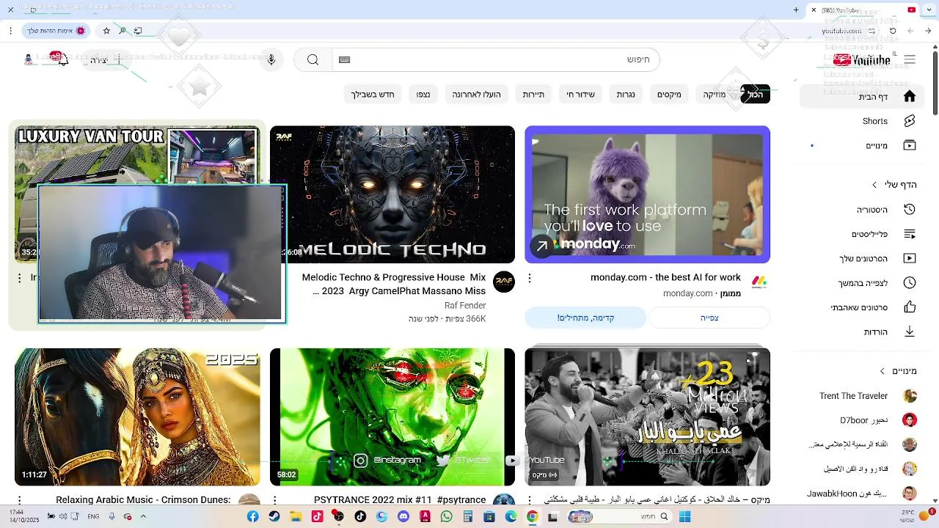The image size is (939, 528).
Task: Select the 'מיקסים' filter chip
Action: click(x=669, y=94)
